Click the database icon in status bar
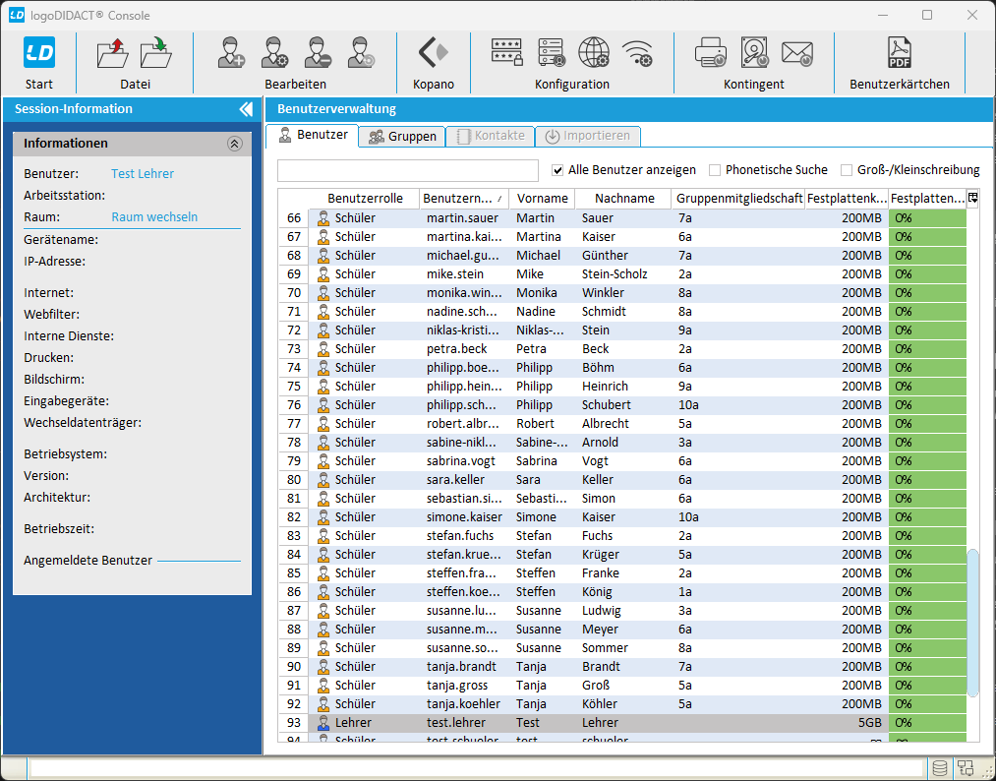 940,767
